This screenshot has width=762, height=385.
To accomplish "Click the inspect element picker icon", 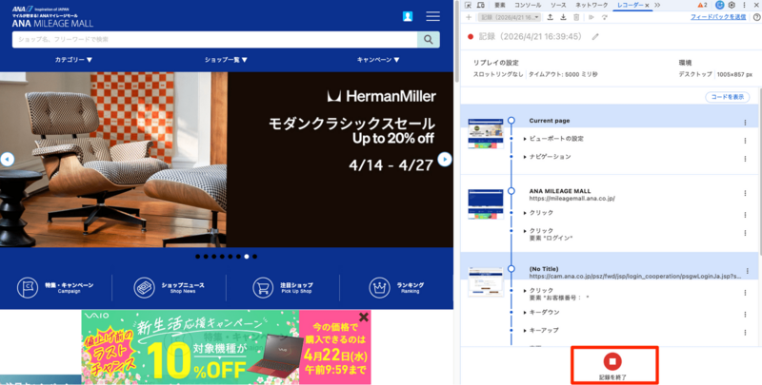I will pyautogui.click(x=468, y=5).
